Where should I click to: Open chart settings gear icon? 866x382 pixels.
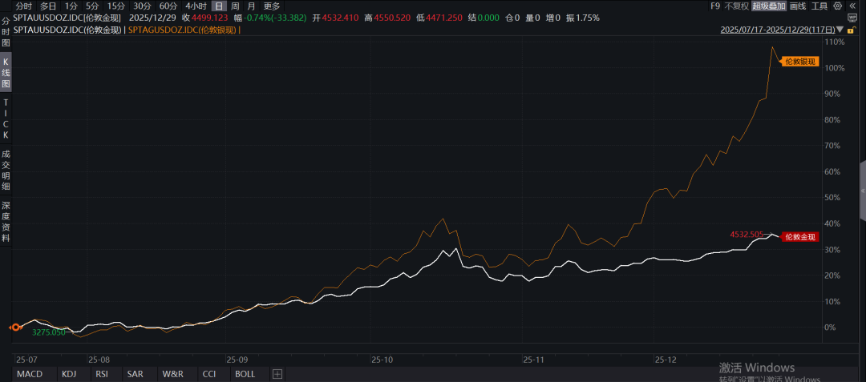tap(837, 6)
